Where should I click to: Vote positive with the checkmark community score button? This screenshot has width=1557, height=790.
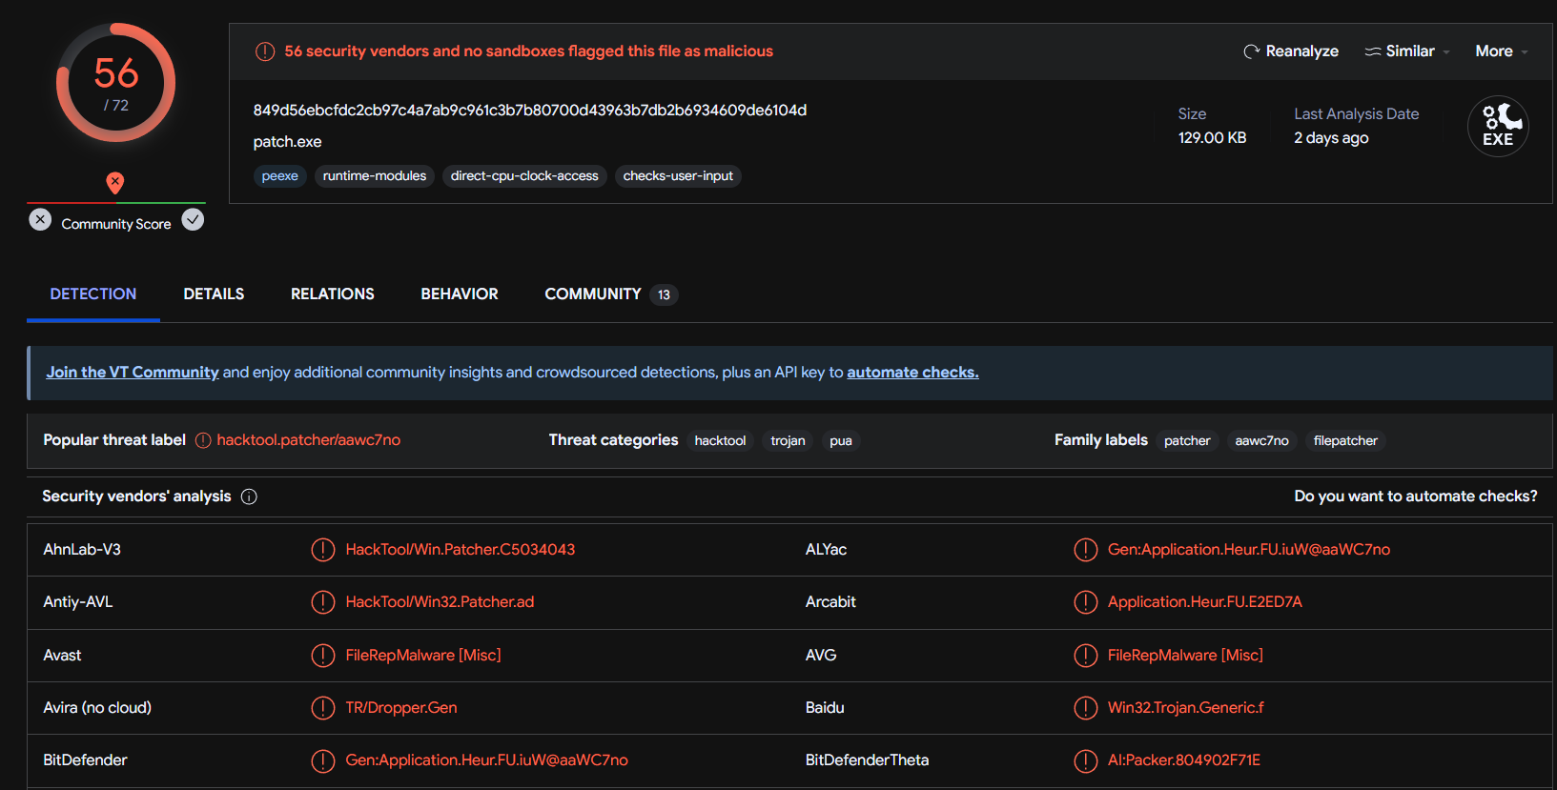[193, 220]
